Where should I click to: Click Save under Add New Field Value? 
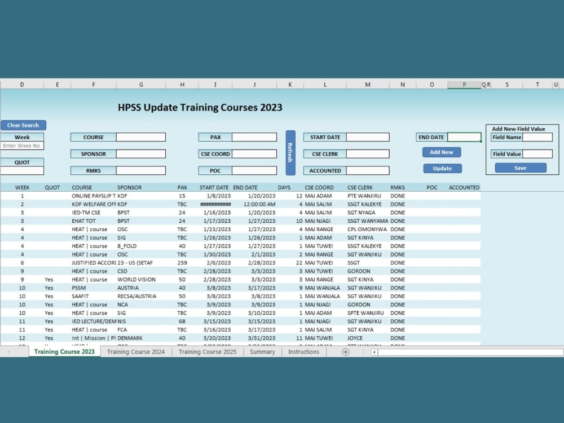click(x=520, y=167)
